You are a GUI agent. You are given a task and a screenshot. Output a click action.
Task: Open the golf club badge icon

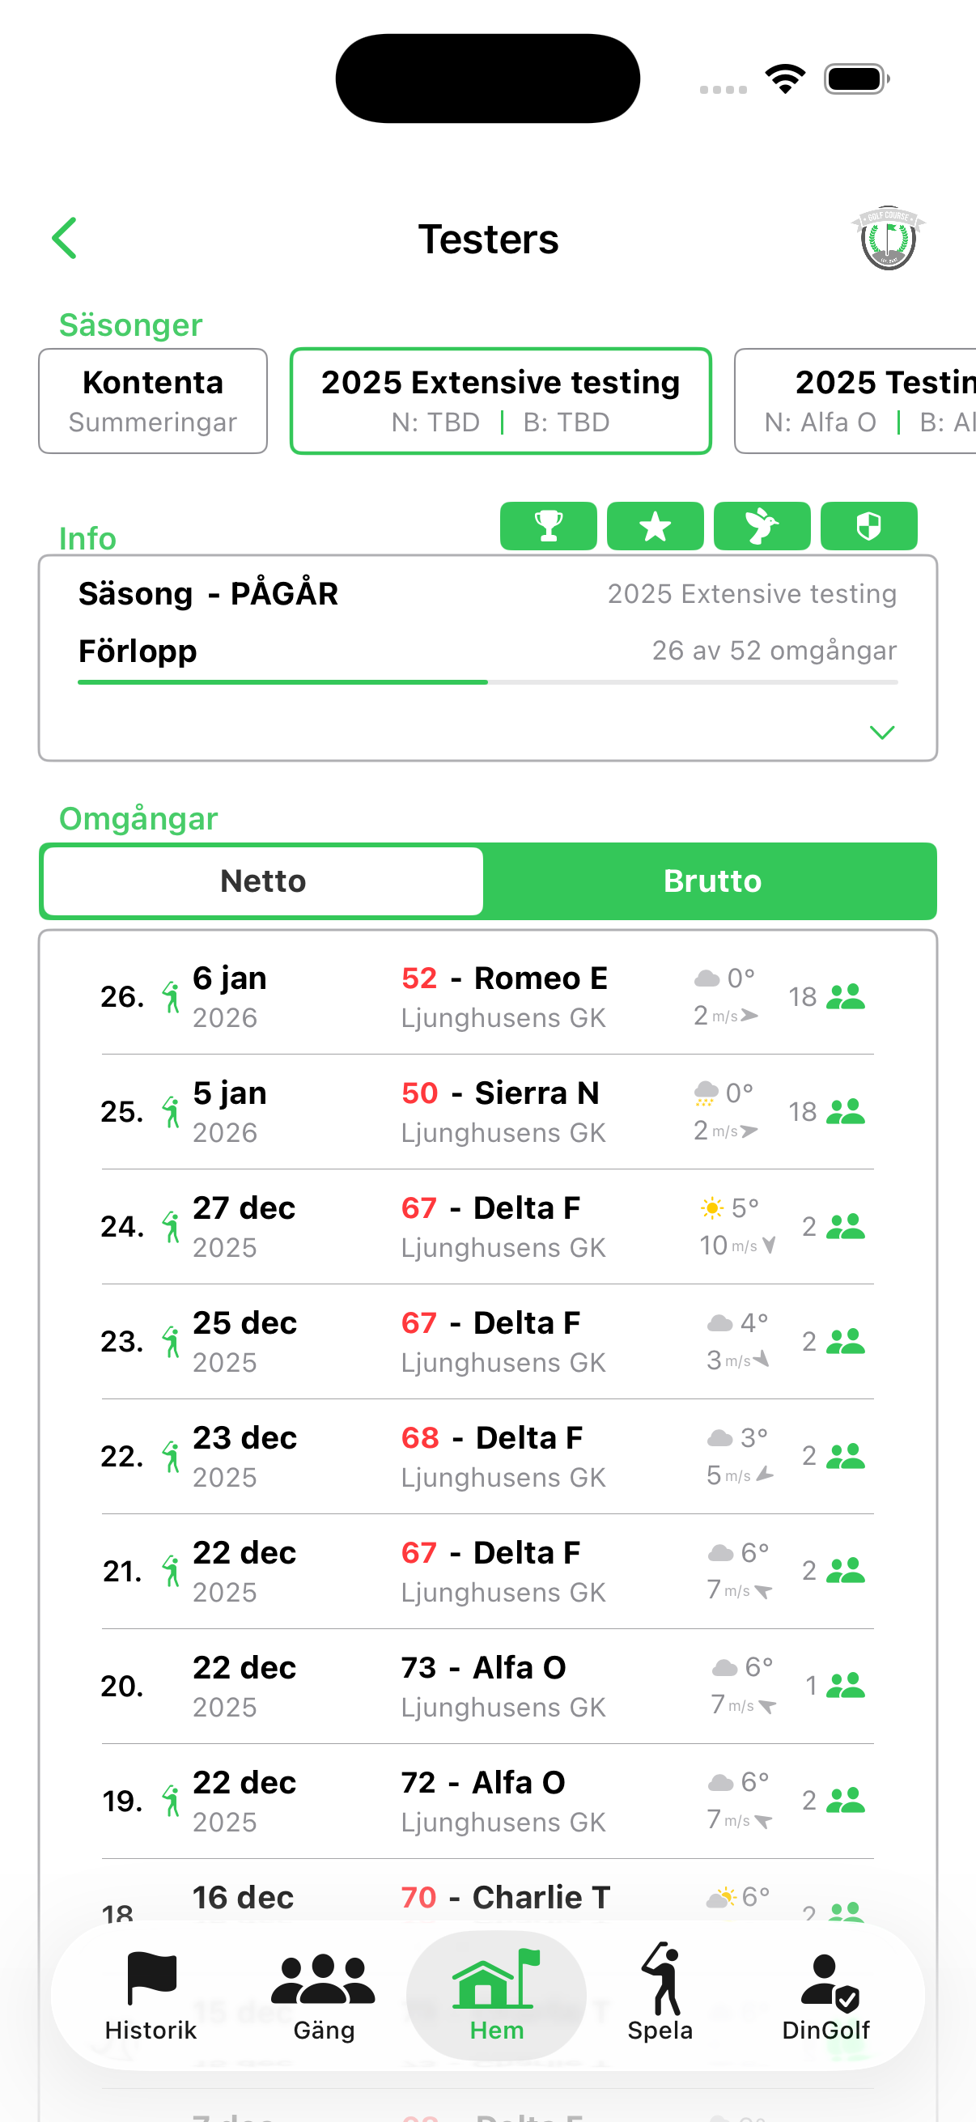[x=887, y=238]
